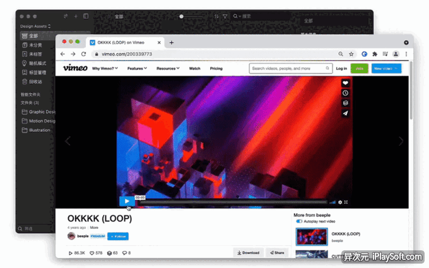Click the video progress bar

click(x=232, y=202)
